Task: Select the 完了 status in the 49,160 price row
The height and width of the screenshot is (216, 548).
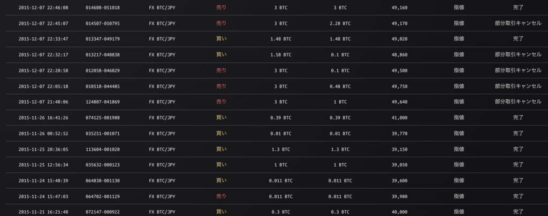Action: 518,7
